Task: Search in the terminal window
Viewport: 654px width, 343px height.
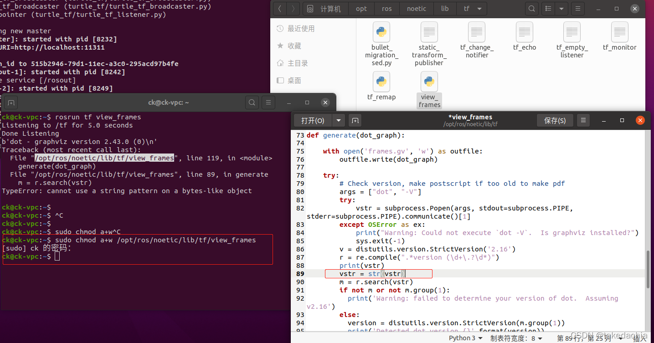Action: tap(252, 102)
